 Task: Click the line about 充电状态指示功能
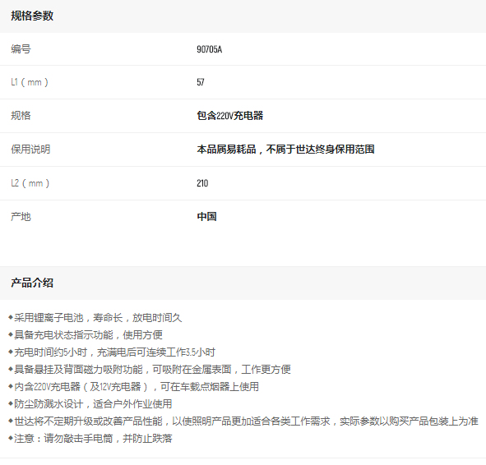tap(86, 335)
